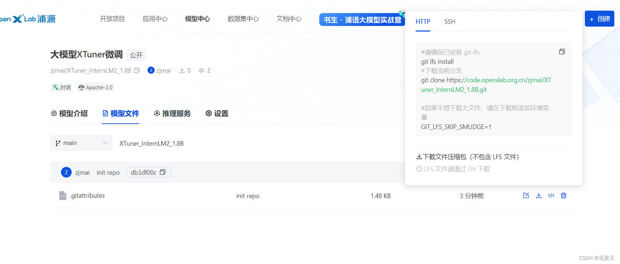Click the LFS info circle icon

pos(419,169)
